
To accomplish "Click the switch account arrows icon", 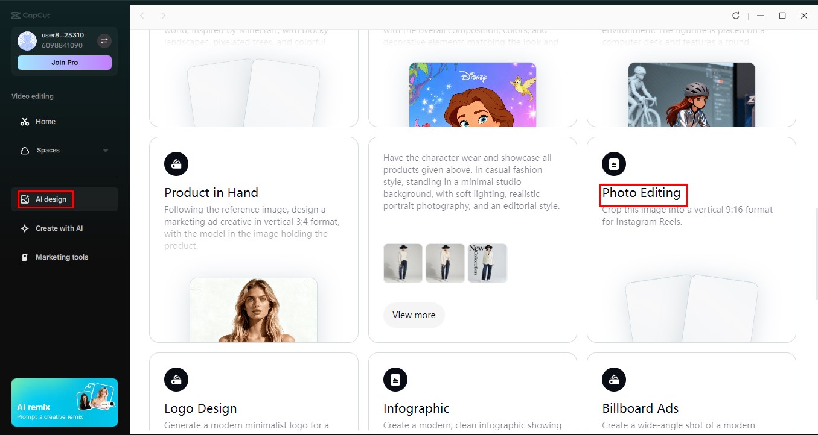I will [104, 41].
